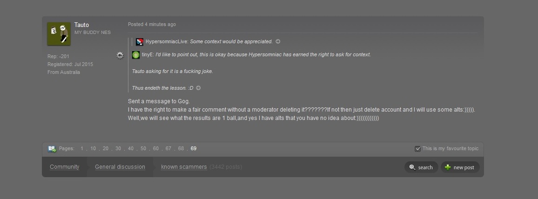This screenshot has width=538, height=199.
Task: Click the magnifier icon in search button
Action: coord(412,167)
